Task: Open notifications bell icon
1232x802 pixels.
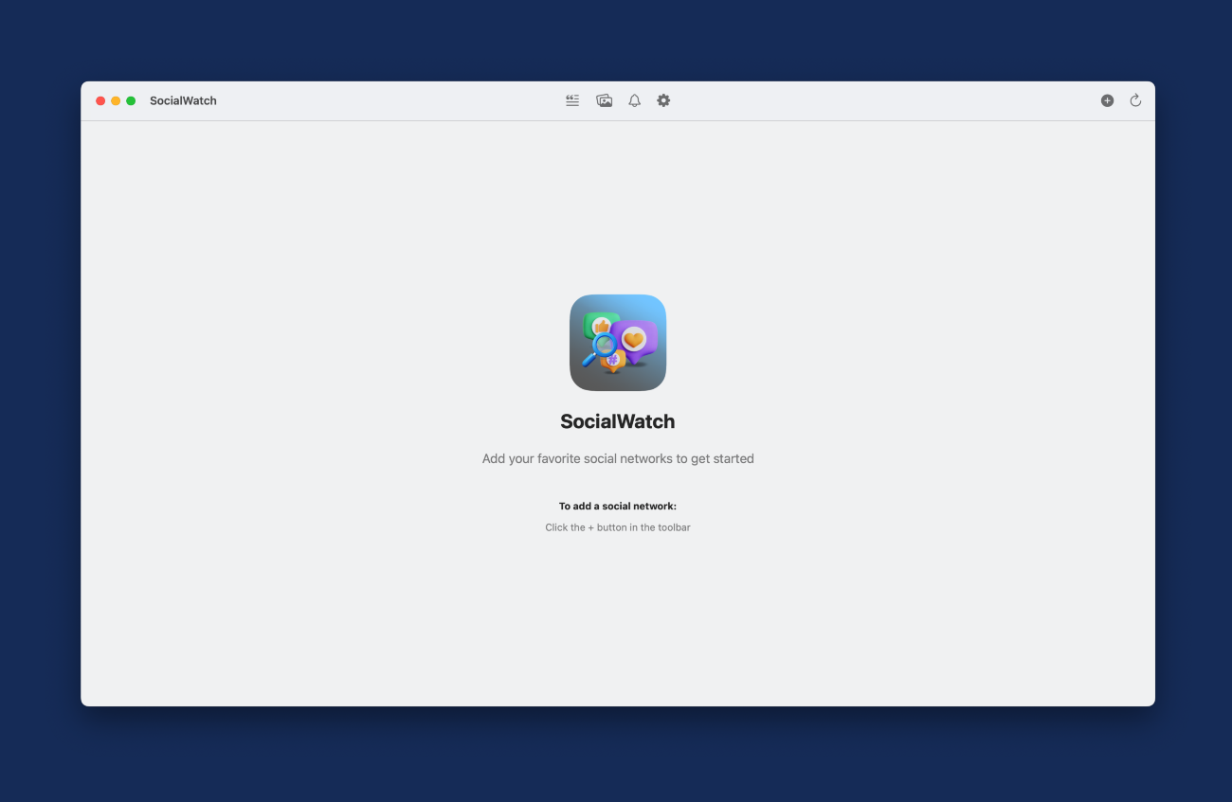Action: (635, 100)
